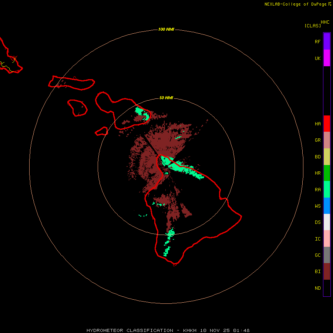Click the NEXLAB-College of DuPage text
This screenshot has height=333, width=333.
pos(295,4)
